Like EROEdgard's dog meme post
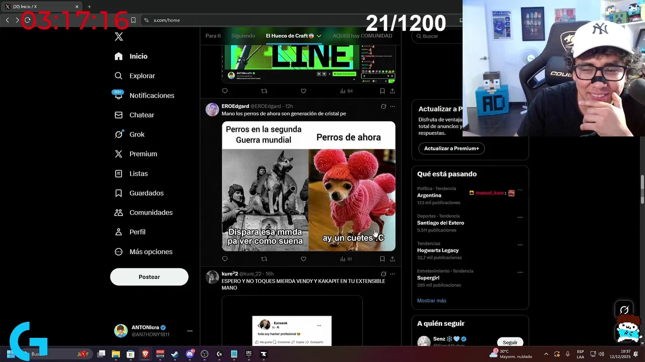The width and height of the screenshot is (645, 362). point(303,259)
